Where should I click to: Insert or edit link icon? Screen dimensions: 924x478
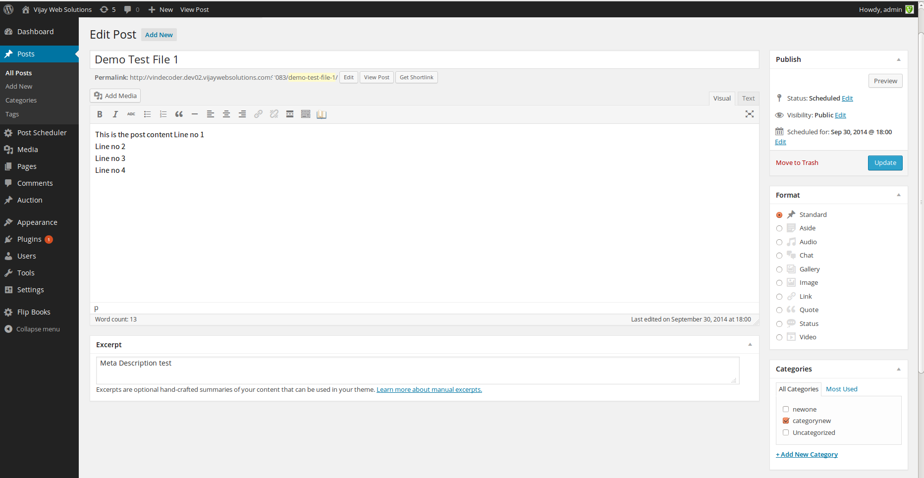coord(258,114)
